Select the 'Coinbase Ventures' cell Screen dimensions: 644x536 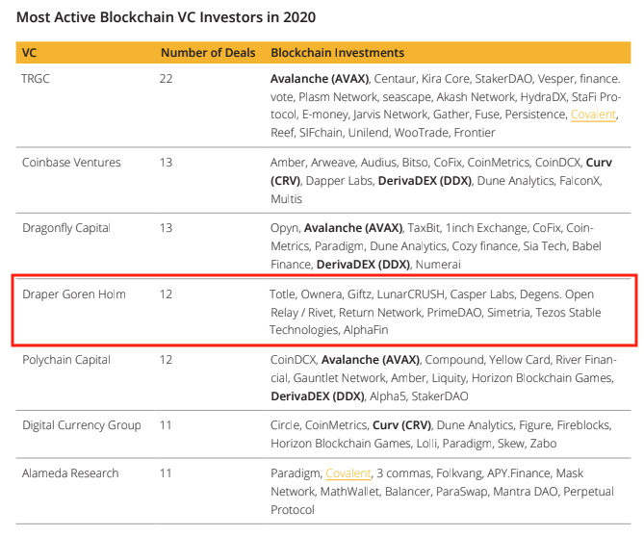pyautogui.click(x=71, y=163)
